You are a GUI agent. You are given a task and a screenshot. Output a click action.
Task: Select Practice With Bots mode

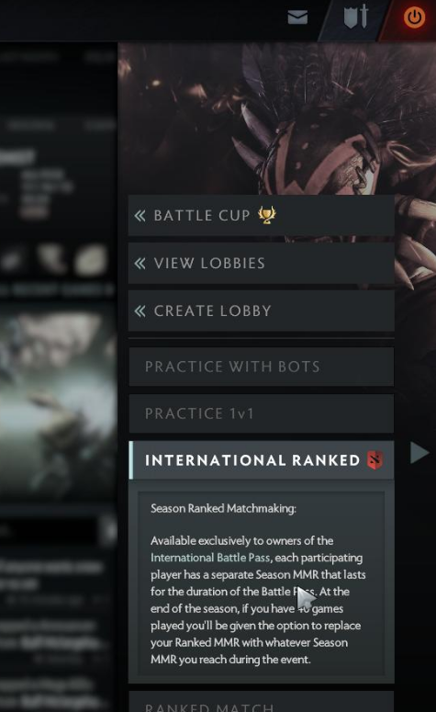pyautogui.click(x=262, y=367)
